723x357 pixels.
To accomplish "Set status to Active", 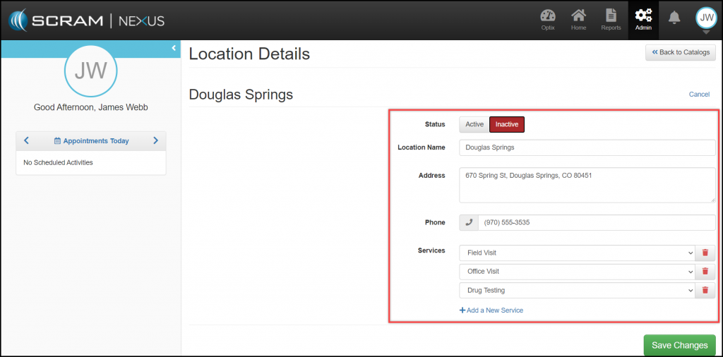I will coord(474,124).
